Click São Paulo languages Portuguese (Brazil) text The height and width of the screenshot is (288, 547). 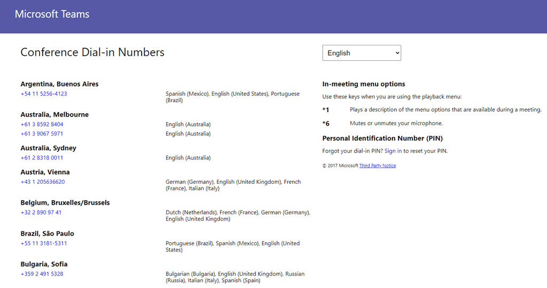233,246
